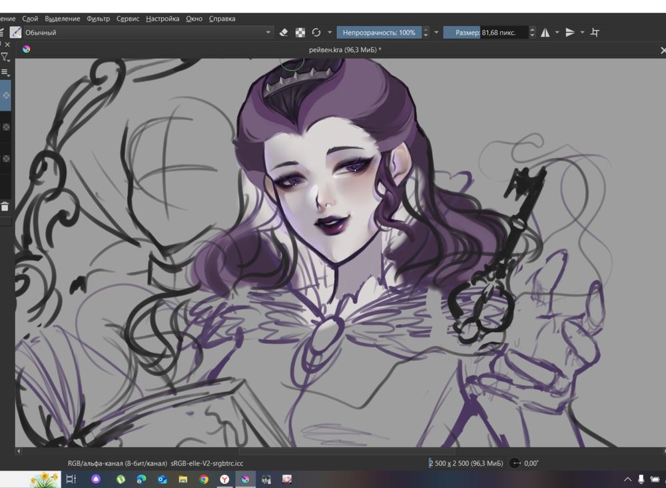
Task: Open dropdown arrow after the opacity slider
Action: coord(436,32)
